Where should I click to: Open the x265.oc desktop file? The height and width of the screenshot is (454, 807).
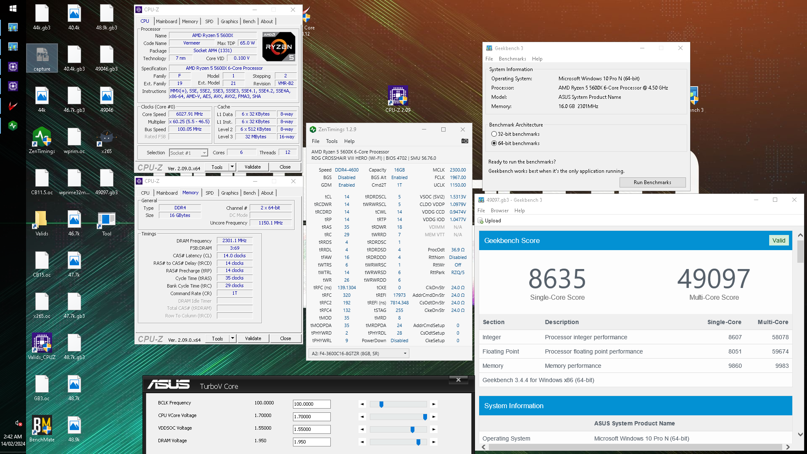(42, 306)
